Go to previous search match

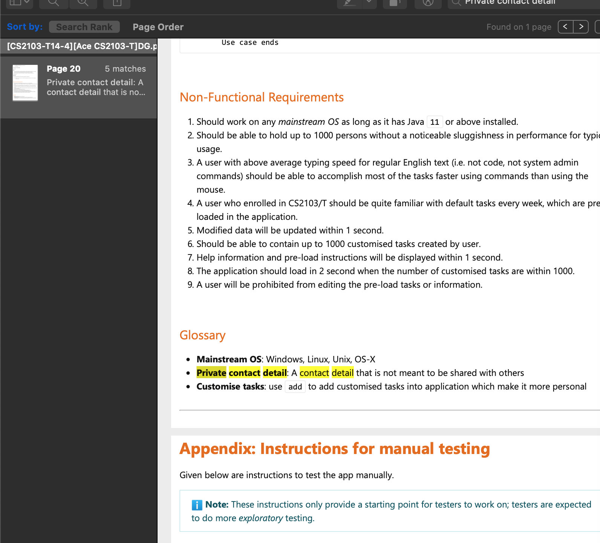[x=565, y=27]
